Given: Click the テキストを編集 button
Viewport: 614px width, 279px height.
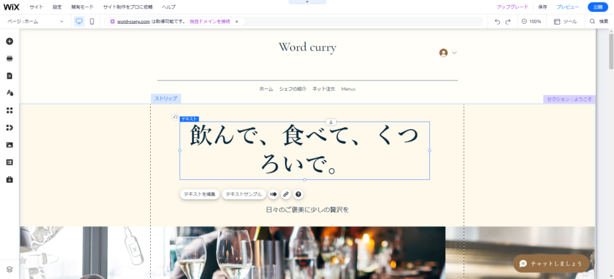Looking at the screenshot, I should point(200,194).
